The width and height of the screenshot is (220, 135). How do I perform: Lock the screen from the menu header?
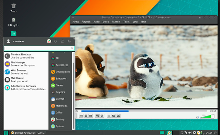(56, 41)
